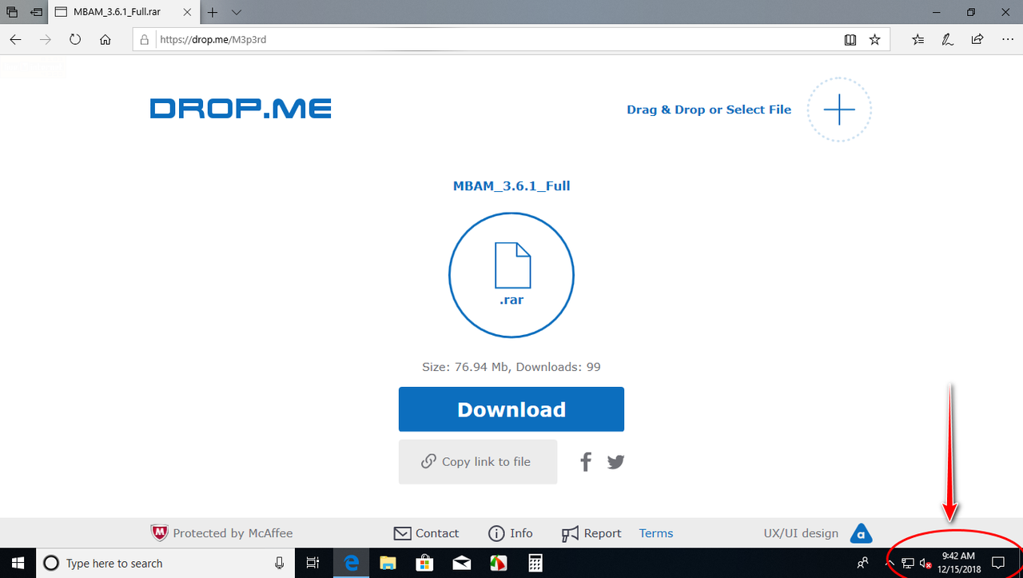Show tabs you've set aside

pos(12,13)
